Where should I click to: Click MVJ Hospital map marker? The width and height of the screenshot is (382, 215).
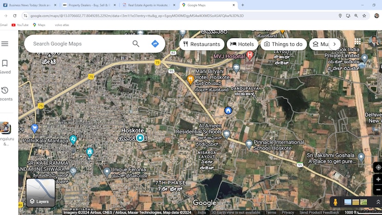(x=250, y=55)
